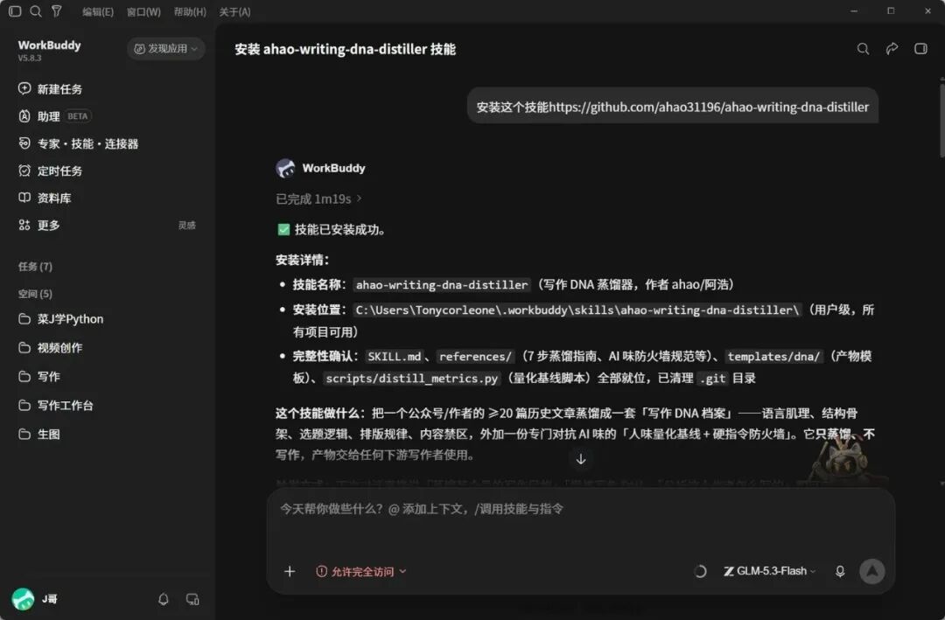Click the conversation title 安装 ahao-writing-dna-distiller 技能
The height and width of the screenshot is (620, 945).
(x=345, y=49)
